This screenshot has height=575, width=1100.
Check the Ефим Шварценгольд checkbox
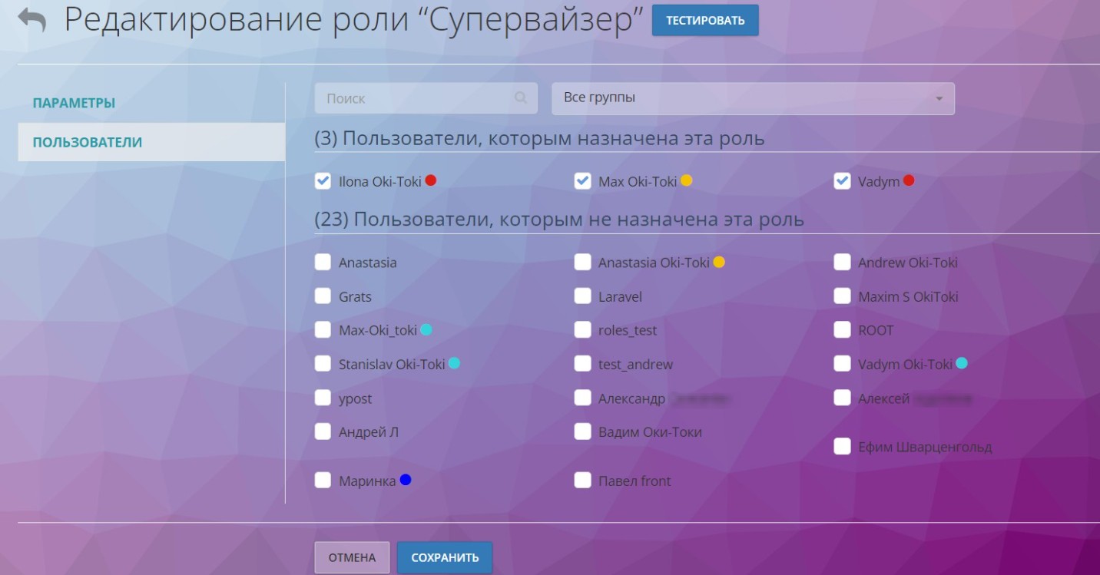click(842, 446)
